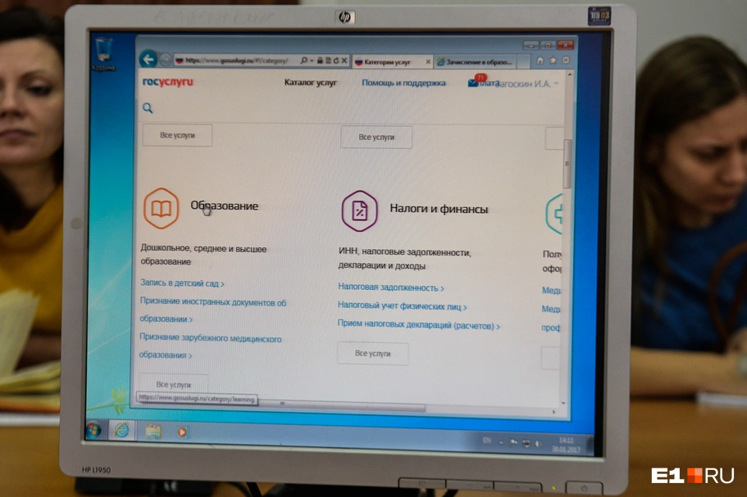Click the госуслуги logo
The height and width of the screenshot is (497, 747).
point(168,82)
